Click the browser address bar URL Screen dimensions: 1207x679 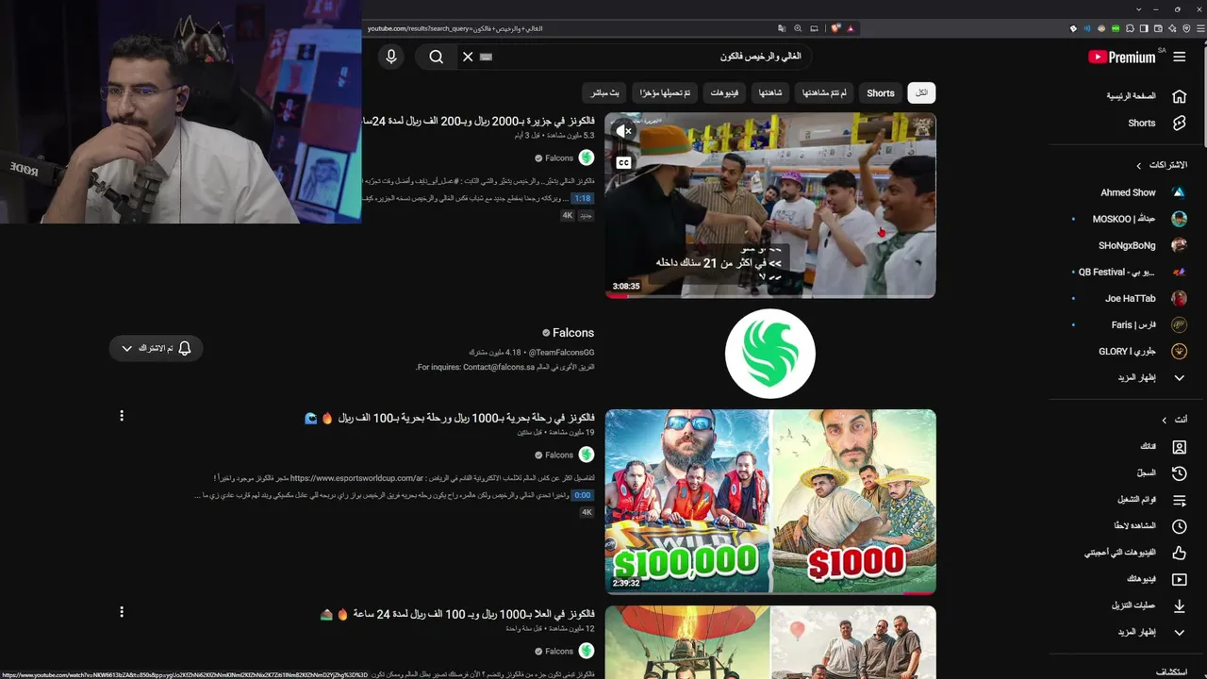pyautogui.click(x=455, y=29)
